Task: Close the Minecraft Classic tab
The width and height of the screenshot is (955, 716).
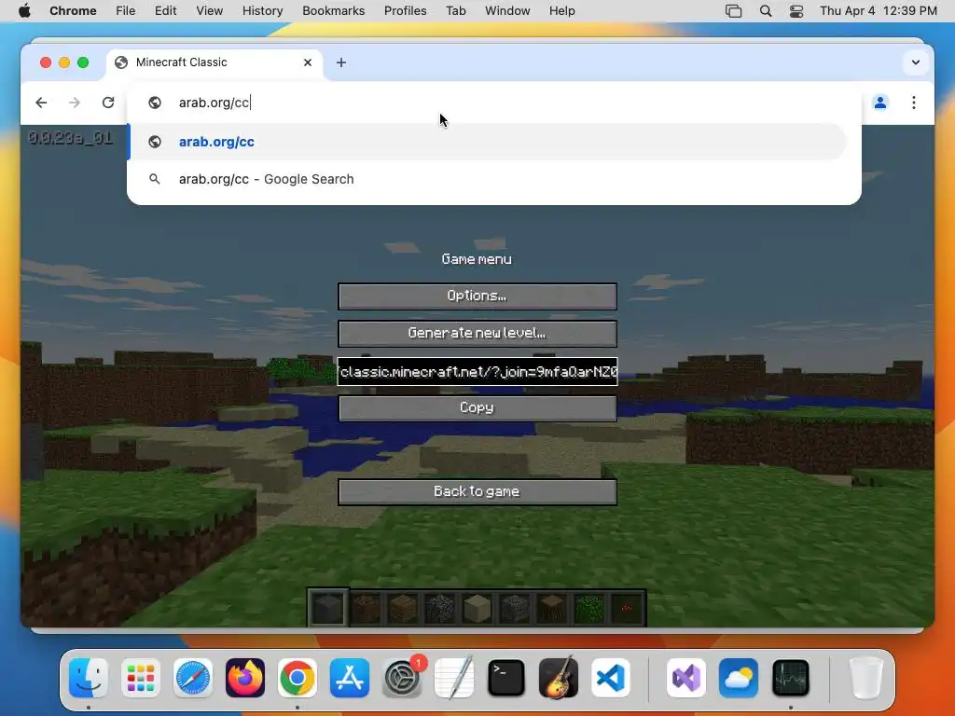Action: pyautogui.click(x=308, y=62)
